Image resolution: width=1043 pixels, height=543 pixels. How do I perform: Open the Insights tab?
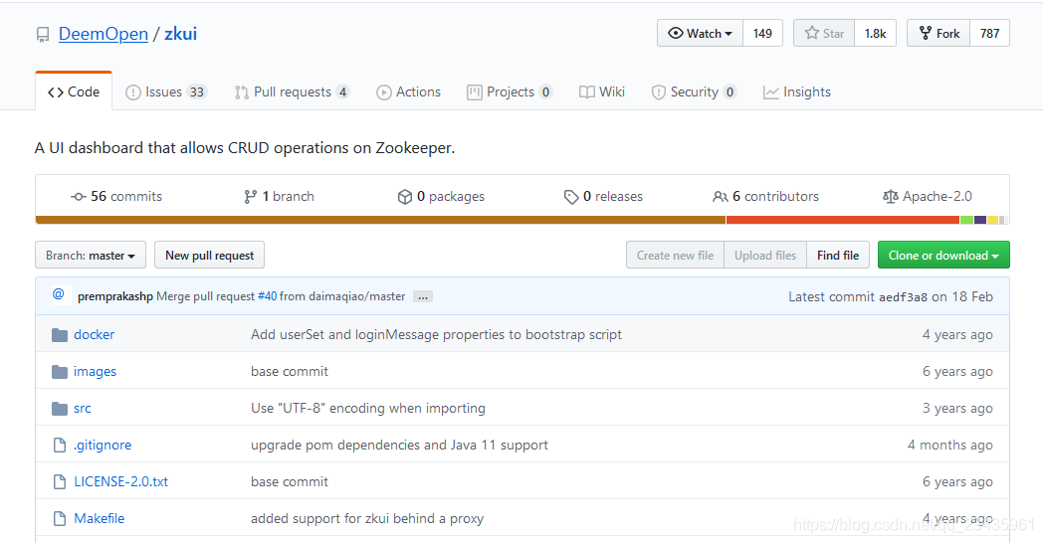[797, 91]
